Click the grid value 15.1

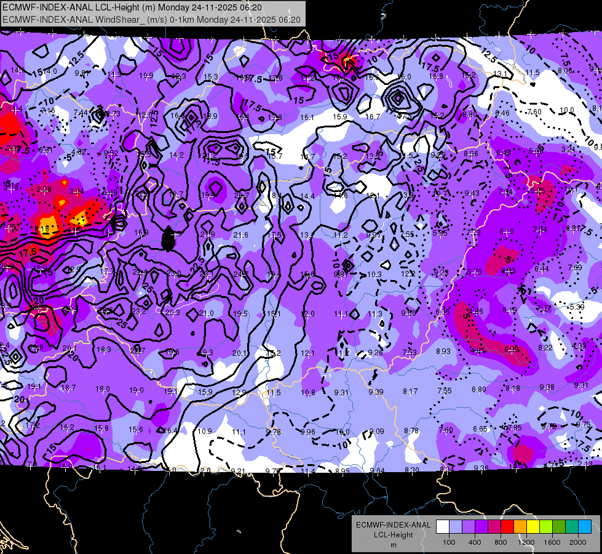pos(274,314)
